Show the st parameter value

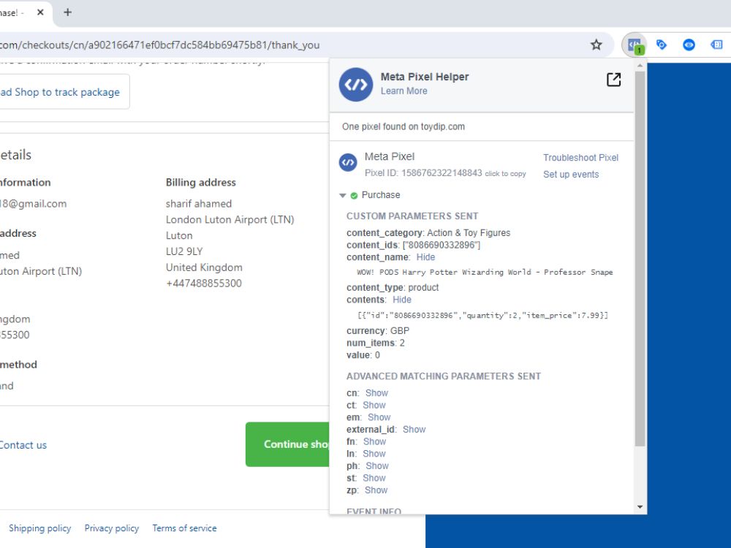point(374,478)
